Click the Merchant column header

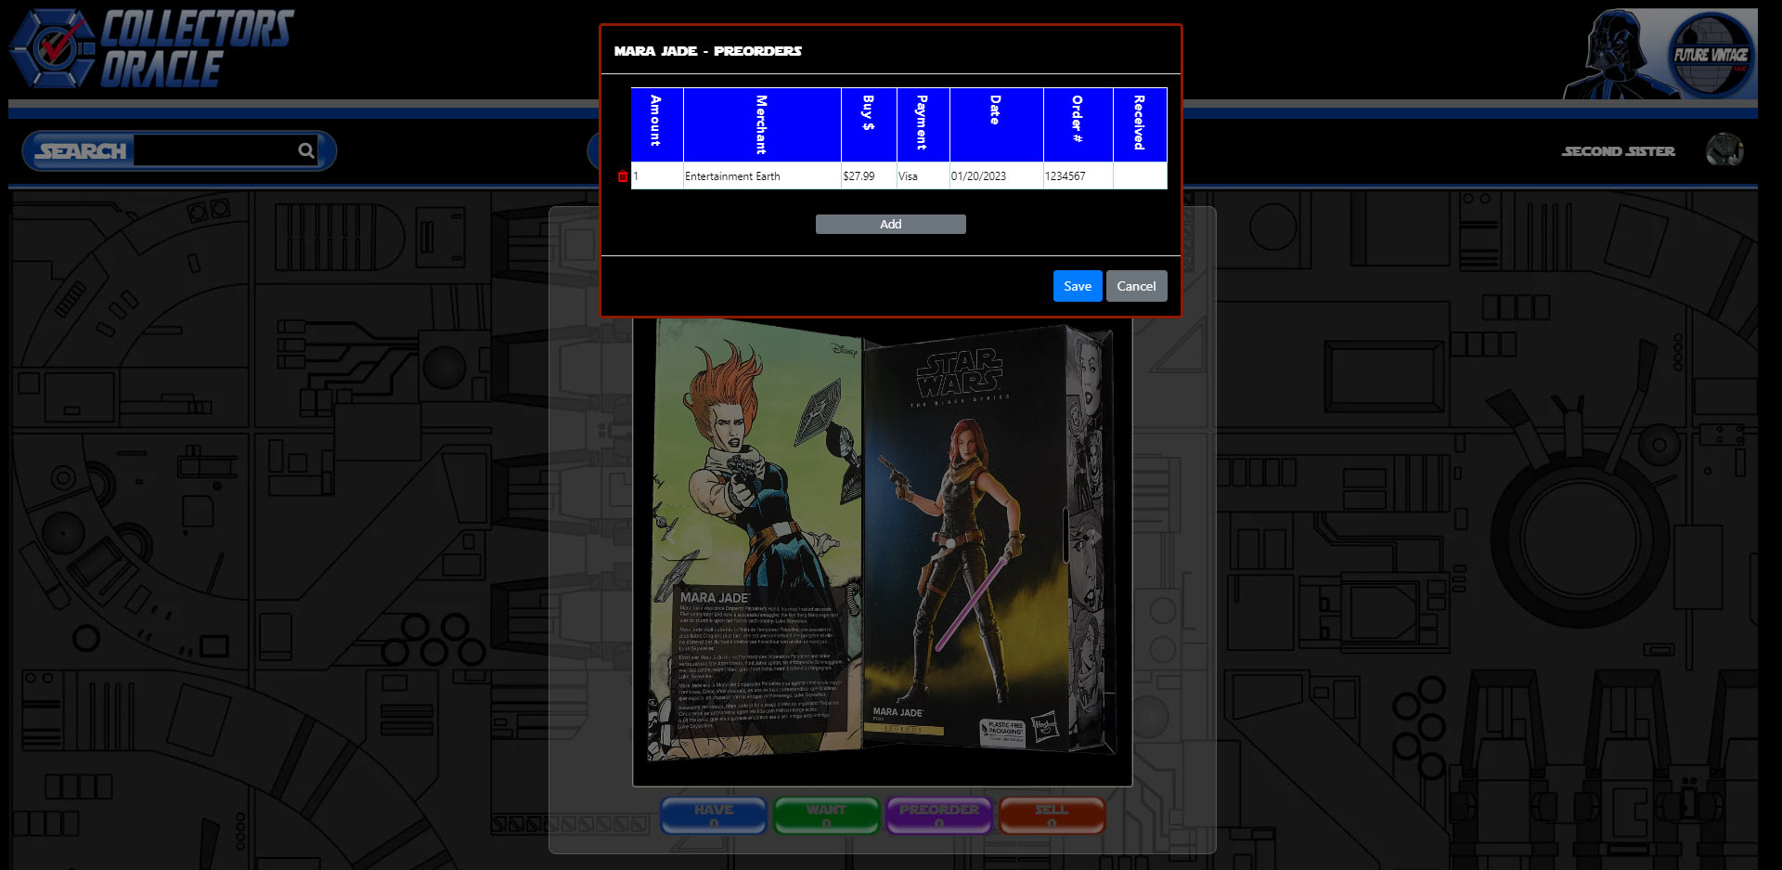pyautogui.click(x=762, y=124)
